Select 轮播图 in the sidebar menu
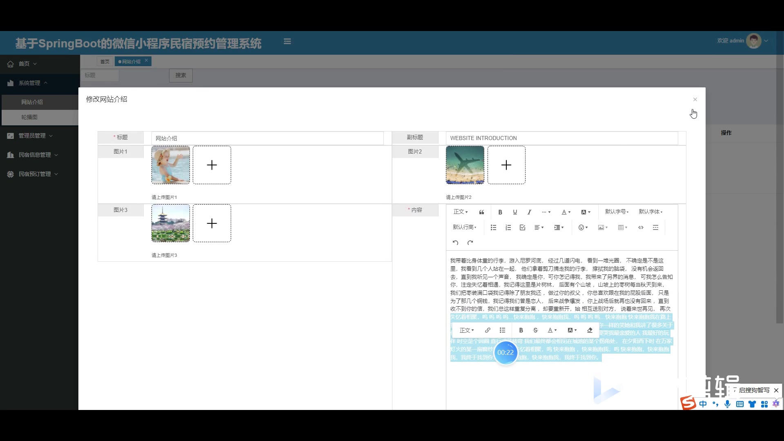This screenshot has height=441, width=784. 29,117
